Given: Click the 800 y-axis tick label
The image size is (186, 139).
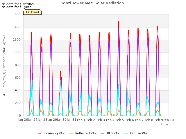Looking at the screenshot, I should pyautogui.click(x=18, y=65).
